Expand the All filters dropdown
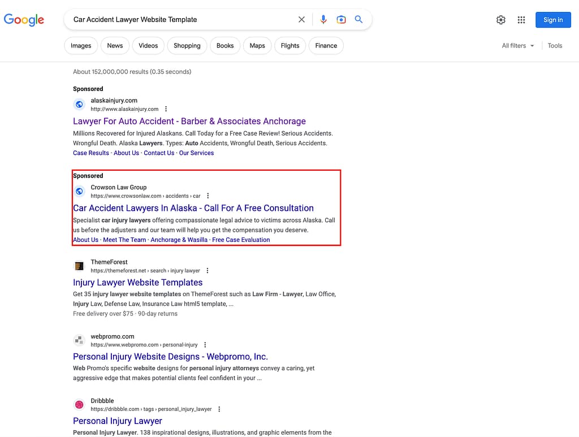The image size is (579, 437). point(518,46)
